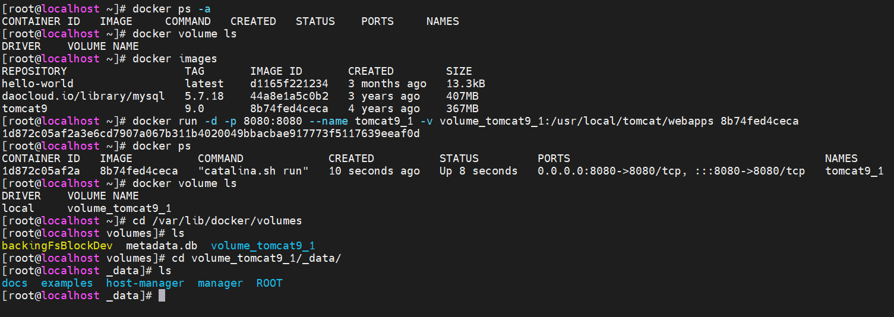Click the "Up 8 seconds" status value
894x317 pixels.
click(478, 171)
